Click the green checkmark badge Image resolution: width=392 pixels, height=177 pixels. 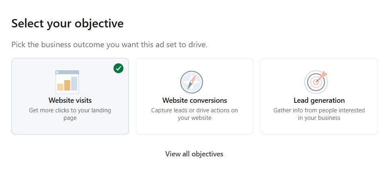pos(118,68)
